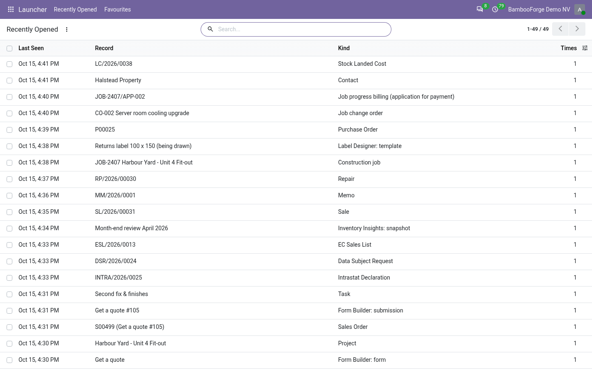This screenshot has width=592, height=370.
Task: Click the Stock Landed Cost kind cell
Action: (x=362, y=64)
